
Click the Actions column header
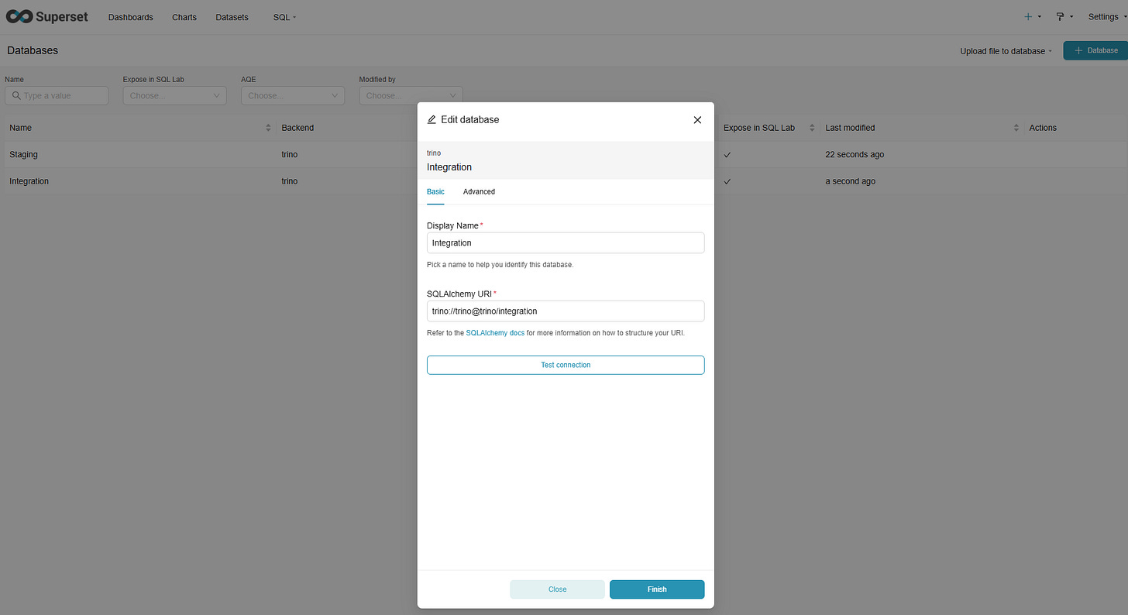[1043, 128]
